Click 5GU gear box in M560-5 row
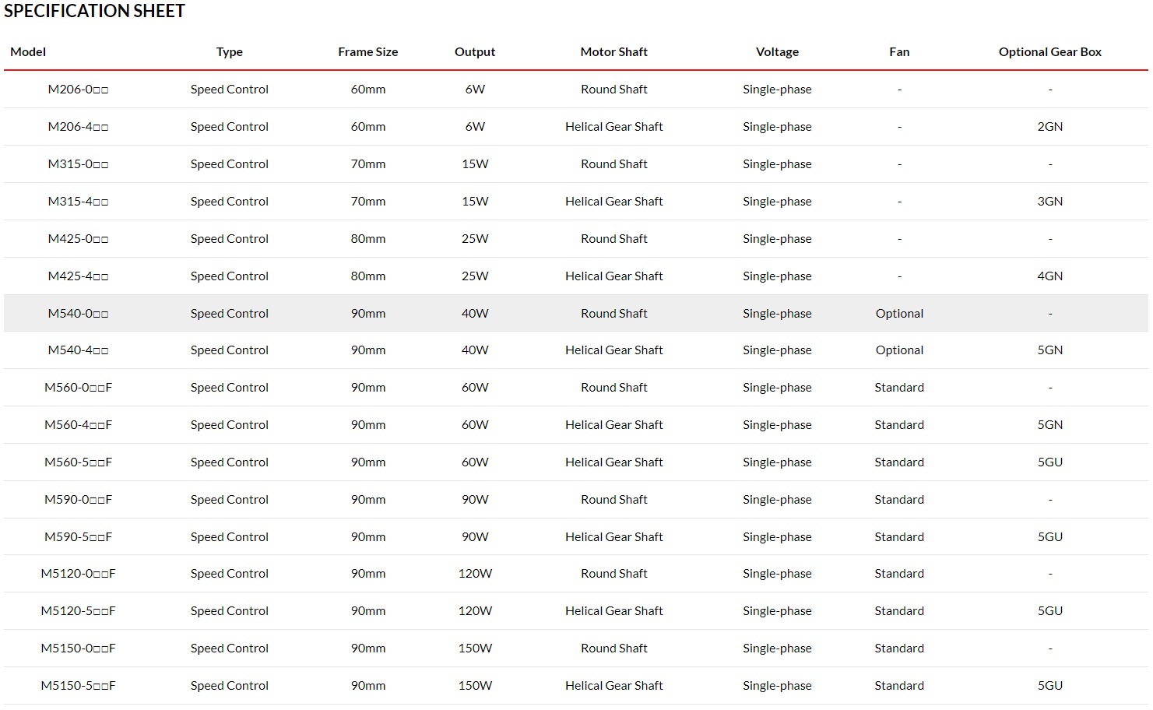 point(1050,462)
